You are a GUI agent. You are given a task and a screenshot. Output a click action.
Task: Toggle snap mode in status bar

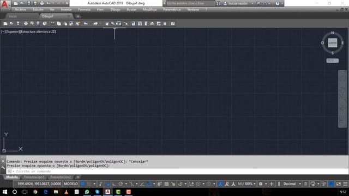click(89, 184)
